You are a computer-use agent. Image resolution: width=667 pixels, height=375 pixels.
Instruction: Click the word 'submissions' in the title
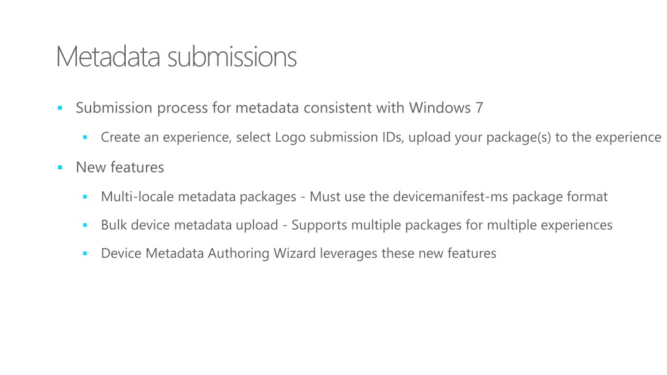(x=232, y=56)
